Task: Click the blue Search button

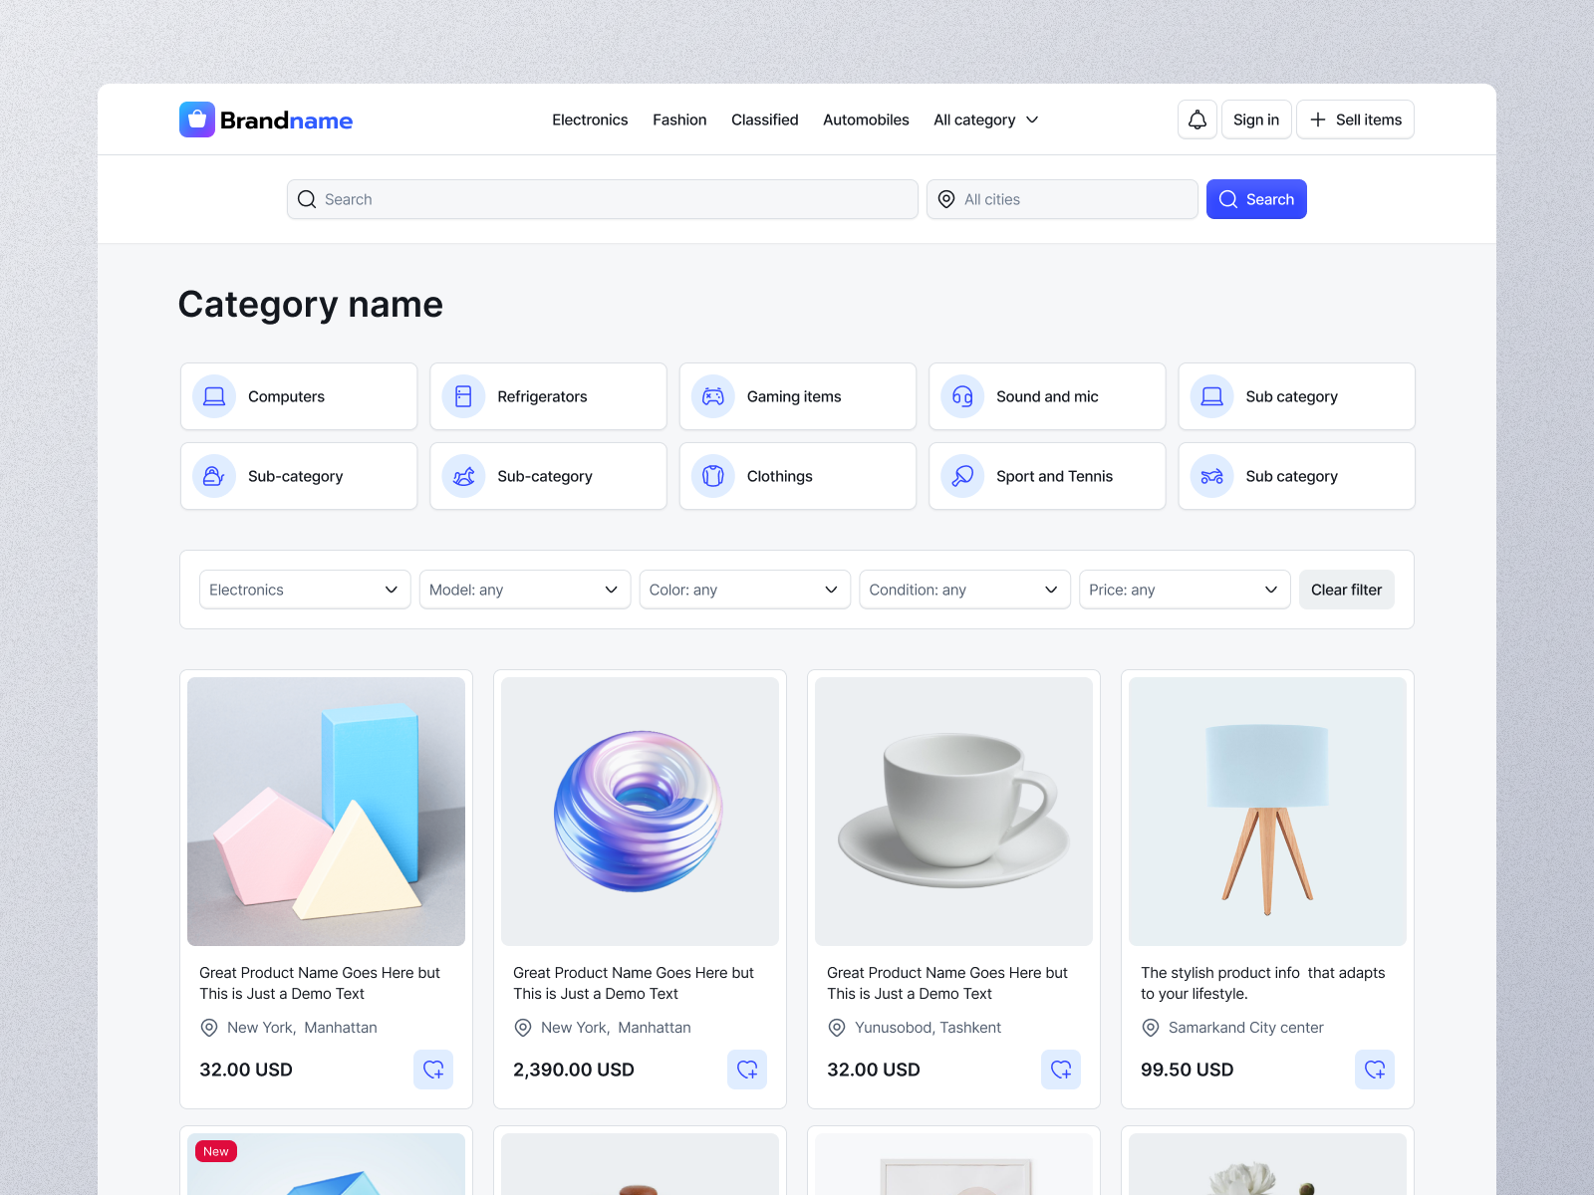Action: 1256,199
